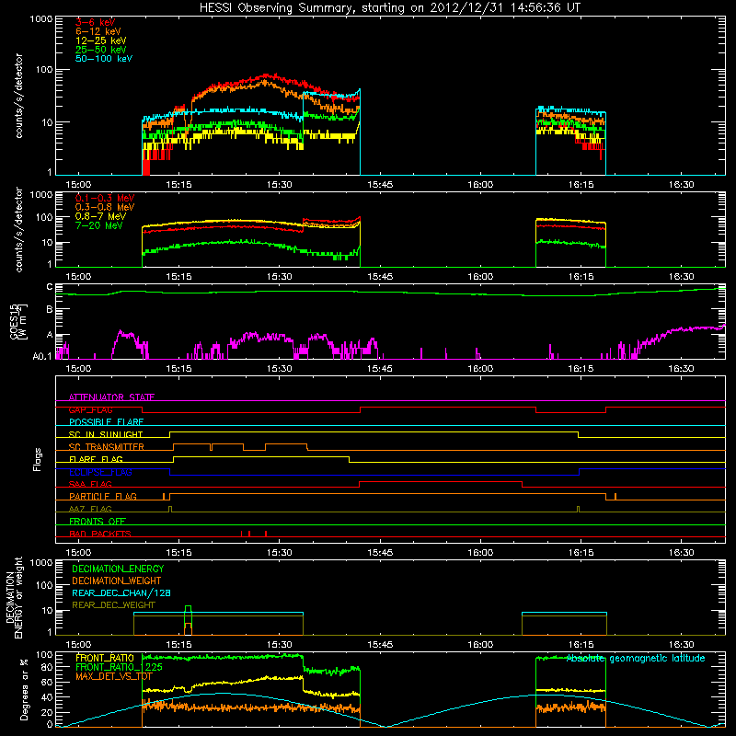
Task: Click the FRONT_RATIO legend label
Action: coord(105,658)
